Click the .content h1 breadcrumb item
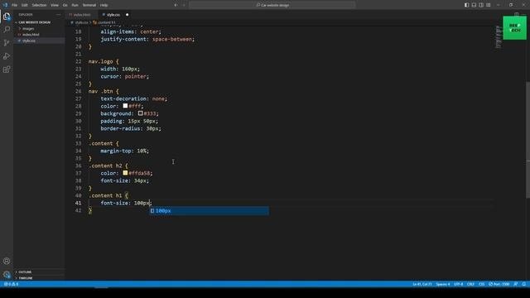 104,22
